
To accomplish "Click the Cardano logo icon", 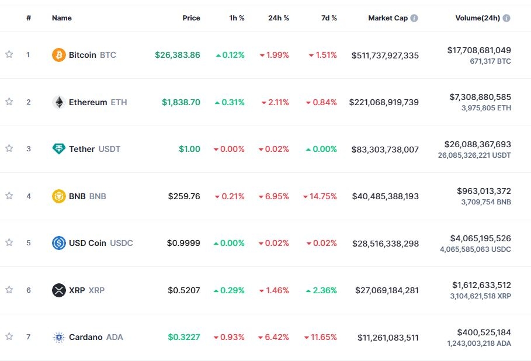I will tap(59, 337).
